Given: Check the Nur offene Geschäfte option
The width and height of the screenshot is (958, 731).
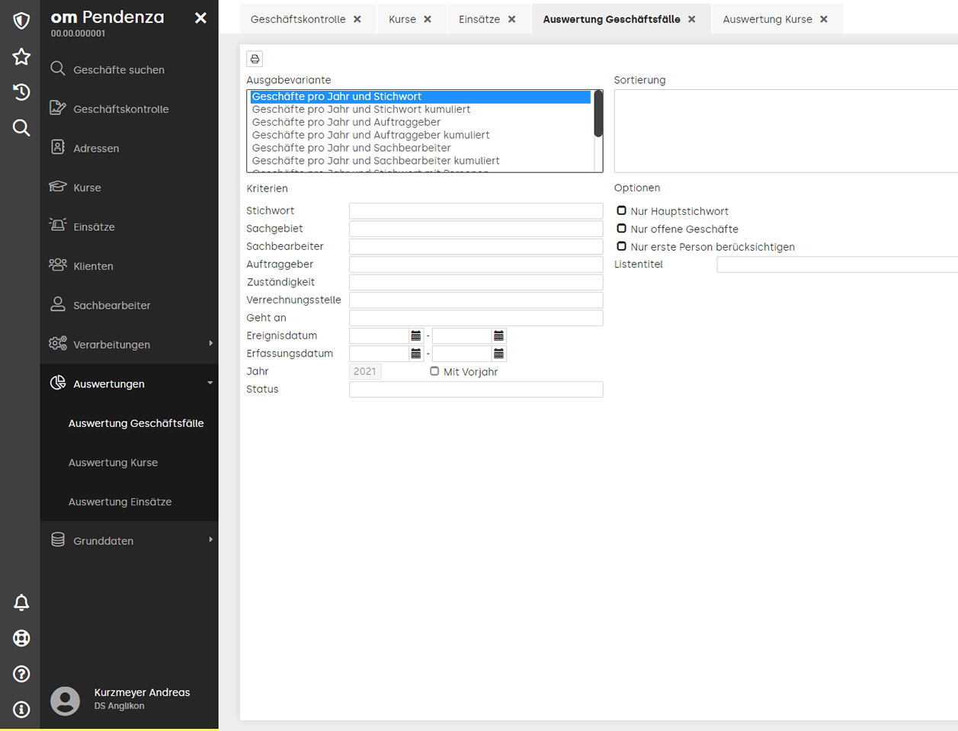Looking at the screenshot, I should pyautogui.click(x=622, y=229).
